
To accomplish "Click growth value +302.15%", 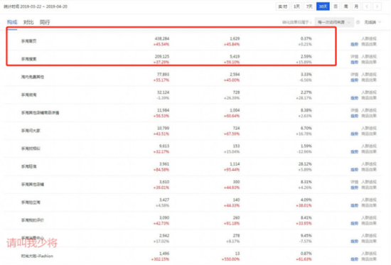I will 160,259.
